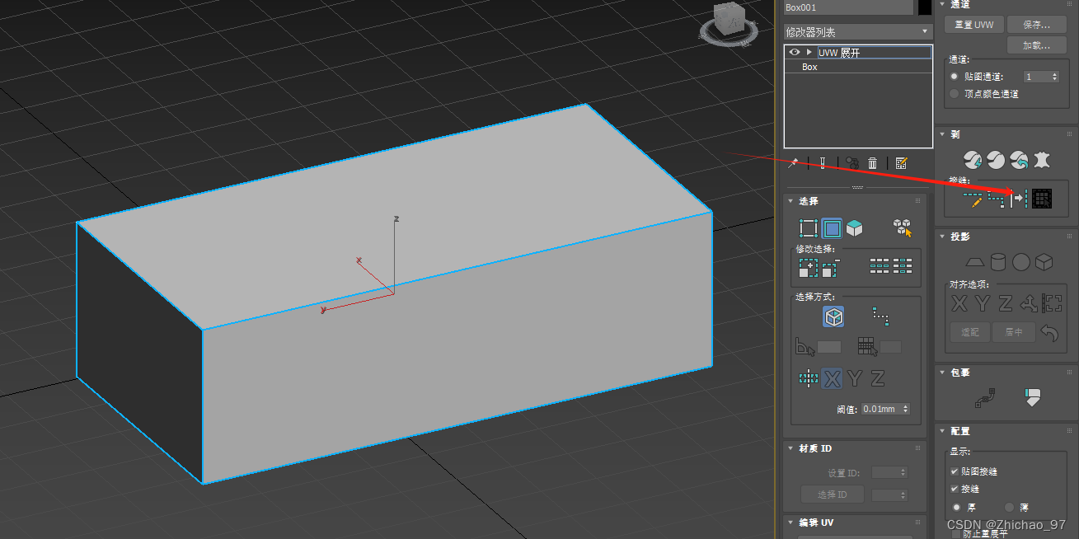Make the modifier unique
Viewport: 1079px width, 539px height.
853,163
